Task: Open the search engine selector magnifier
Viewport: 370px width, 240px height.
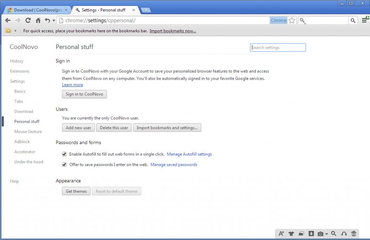Action: (x=302, y=21)
